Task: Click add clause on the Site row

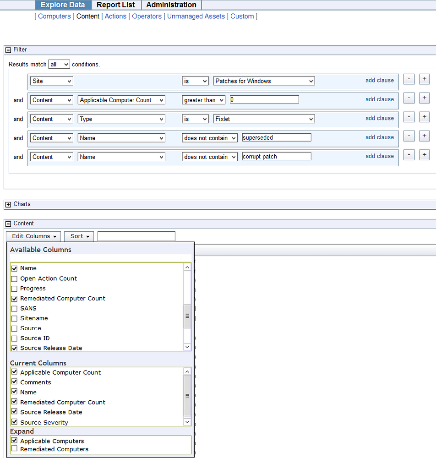Action: [380, 80]
